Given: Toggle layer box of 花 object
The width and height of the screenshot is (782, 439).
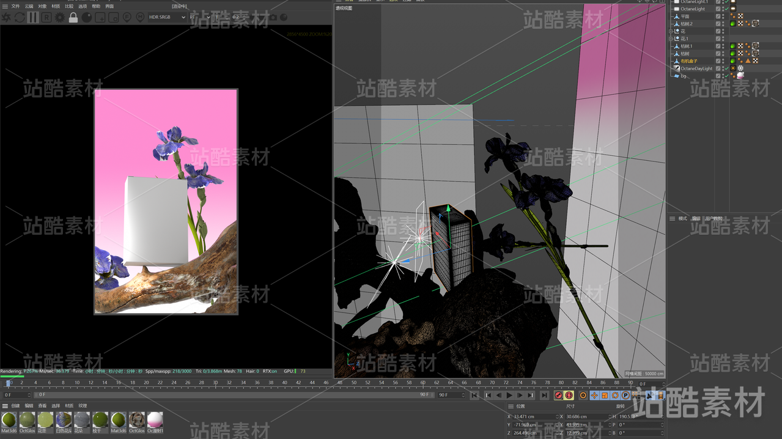Looking at the screenshot, I should [718, 31].
